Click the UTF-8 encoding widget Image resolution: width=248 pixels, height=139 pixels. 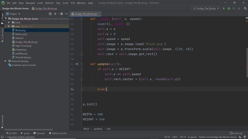pyautogui.click(x=183, y=137)
